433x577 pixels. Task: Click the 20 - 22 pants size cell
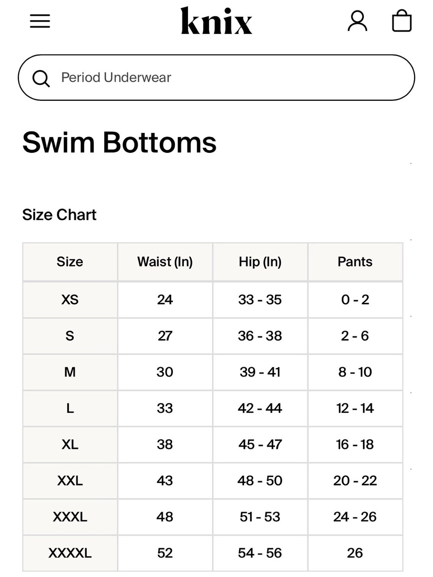point(355,480)
